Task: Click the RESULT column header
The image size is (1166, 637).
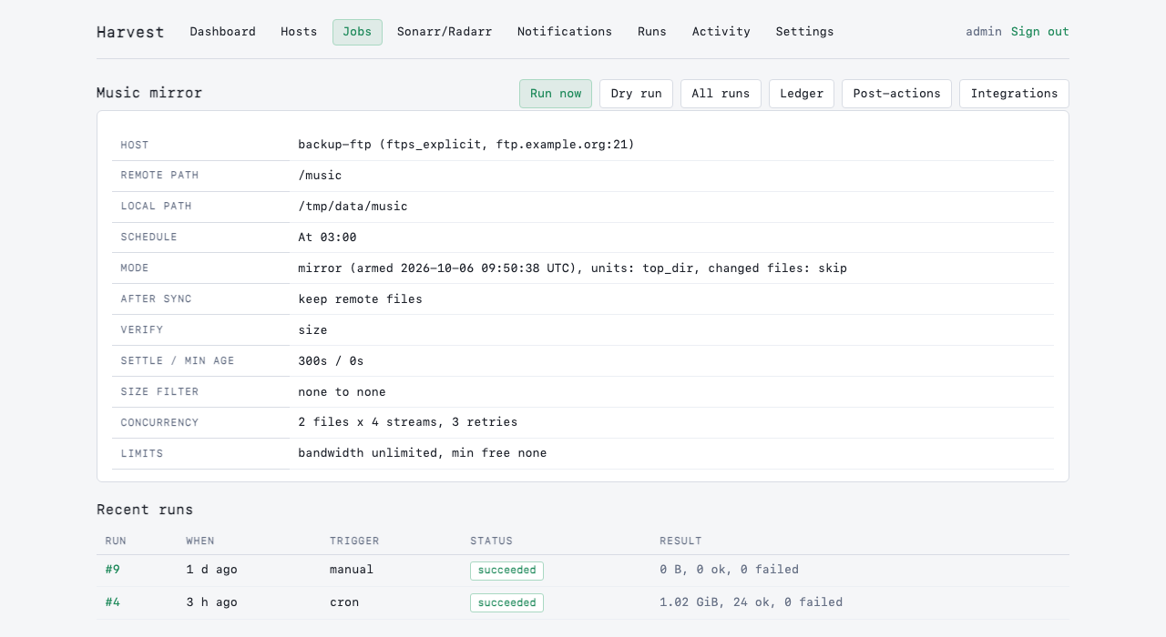Action: [x=680, y=541]
